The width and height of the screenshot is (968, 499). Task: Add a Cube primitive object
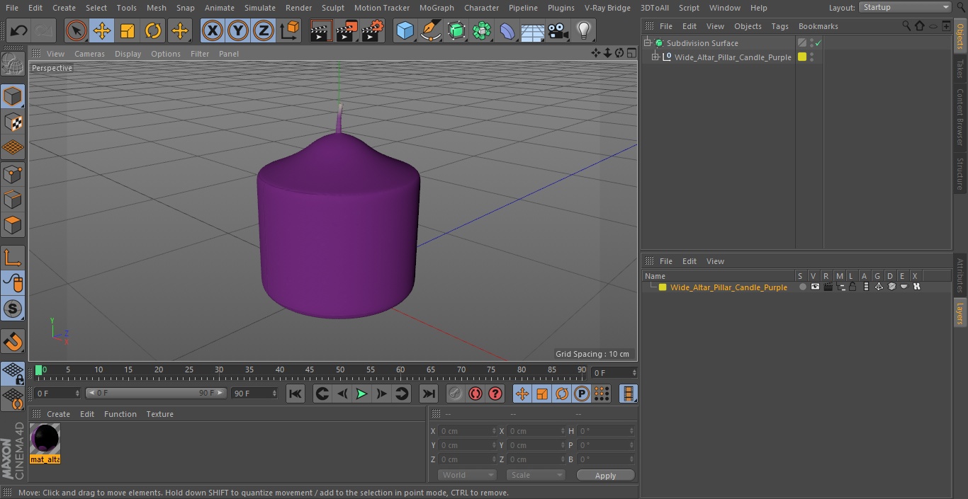tap(405, 30)
